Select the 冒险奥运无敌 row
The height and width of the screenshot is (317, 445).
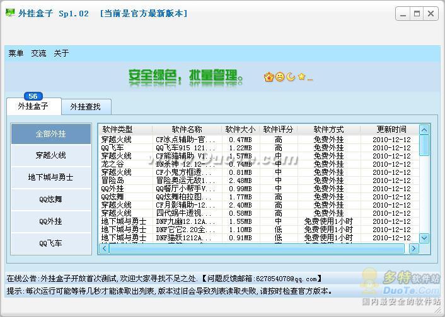(x=260, y=181)
